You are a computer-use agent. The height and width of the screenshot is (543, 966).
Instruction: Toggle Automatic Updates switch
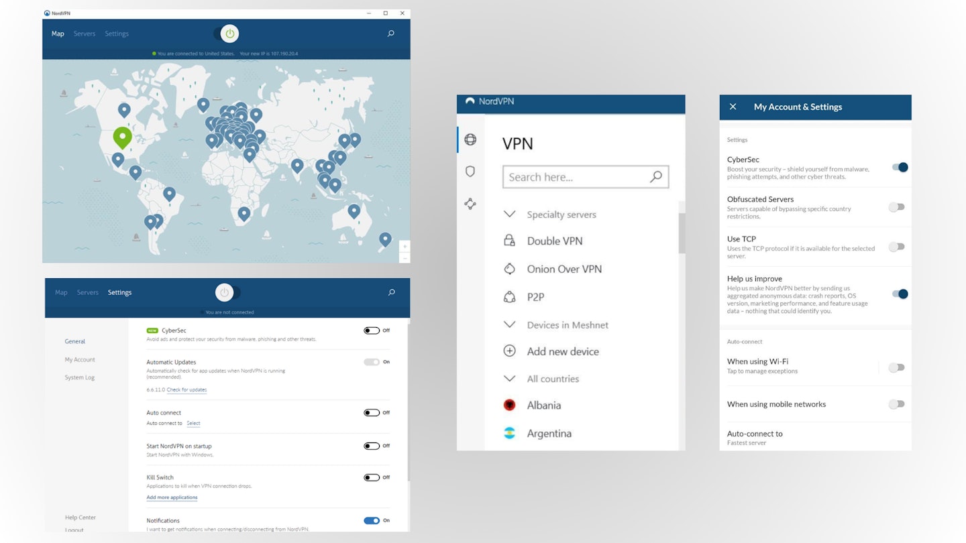[372, 362]
